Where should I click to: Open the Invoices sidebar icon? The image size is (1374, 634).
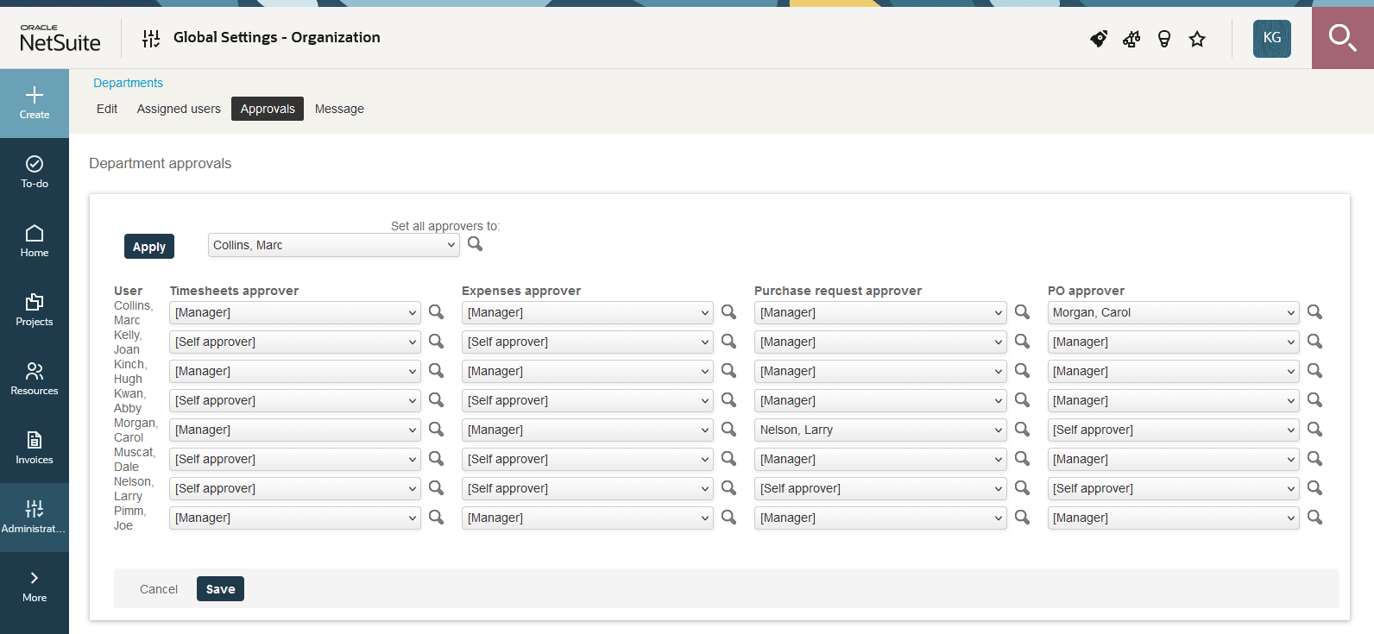pyautogui.click(x=35, y=448)
